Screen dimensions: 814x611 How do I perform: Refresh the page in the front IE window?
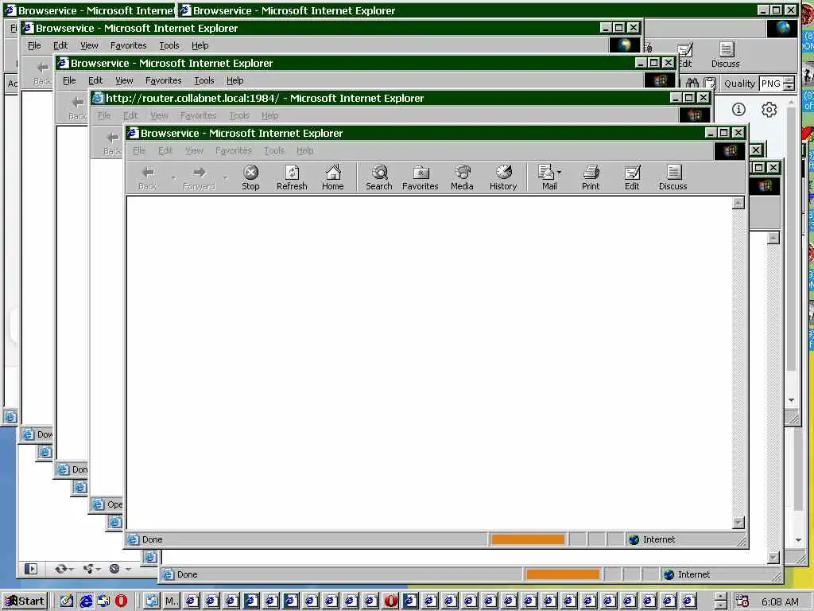(x=292, y=177)
